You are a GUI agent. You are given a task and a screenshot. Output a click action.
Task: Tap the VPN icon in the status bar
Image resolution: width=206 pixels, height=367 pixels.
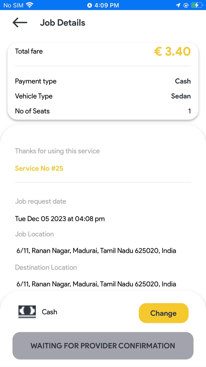90,5
